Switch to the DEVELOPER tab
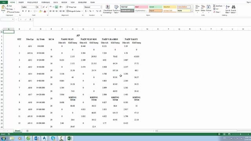This screenshot has height=141, width=251. [x=82, y=2]
